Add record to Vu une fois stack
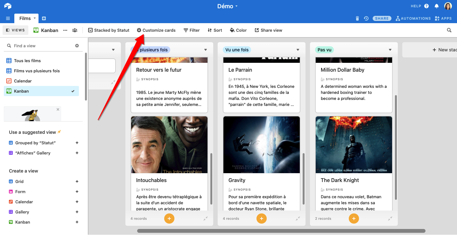 click(x=262, y=219)
